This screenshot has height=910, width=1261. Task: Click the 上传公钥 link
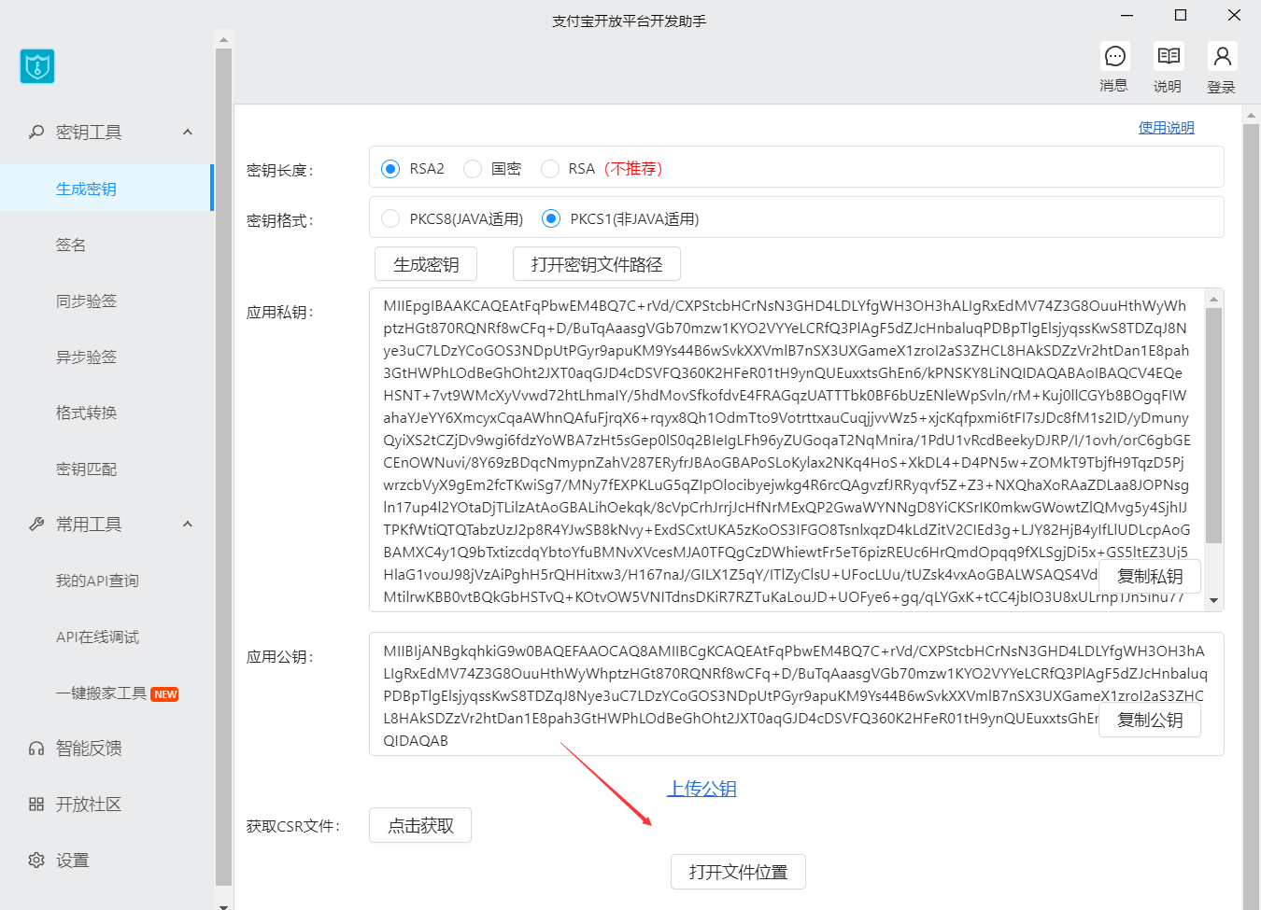[701, 789]
